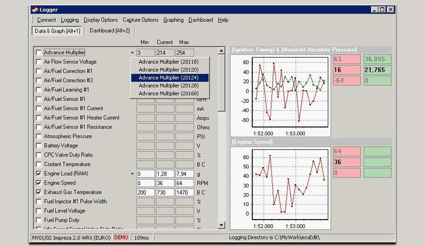Open the Help menu

223,20
